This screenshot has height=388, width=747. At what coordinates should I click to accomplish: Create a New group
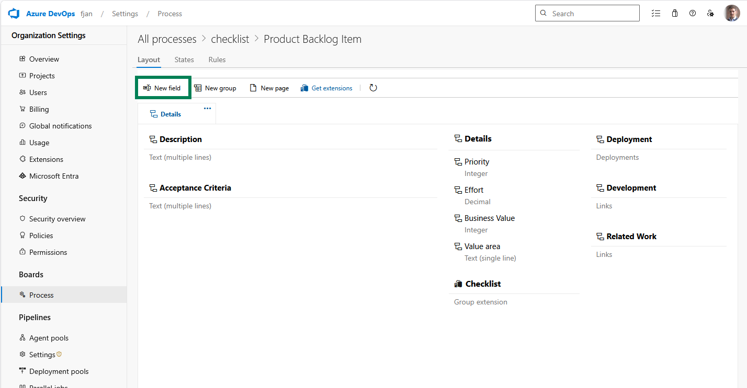[x=215, y=88]
